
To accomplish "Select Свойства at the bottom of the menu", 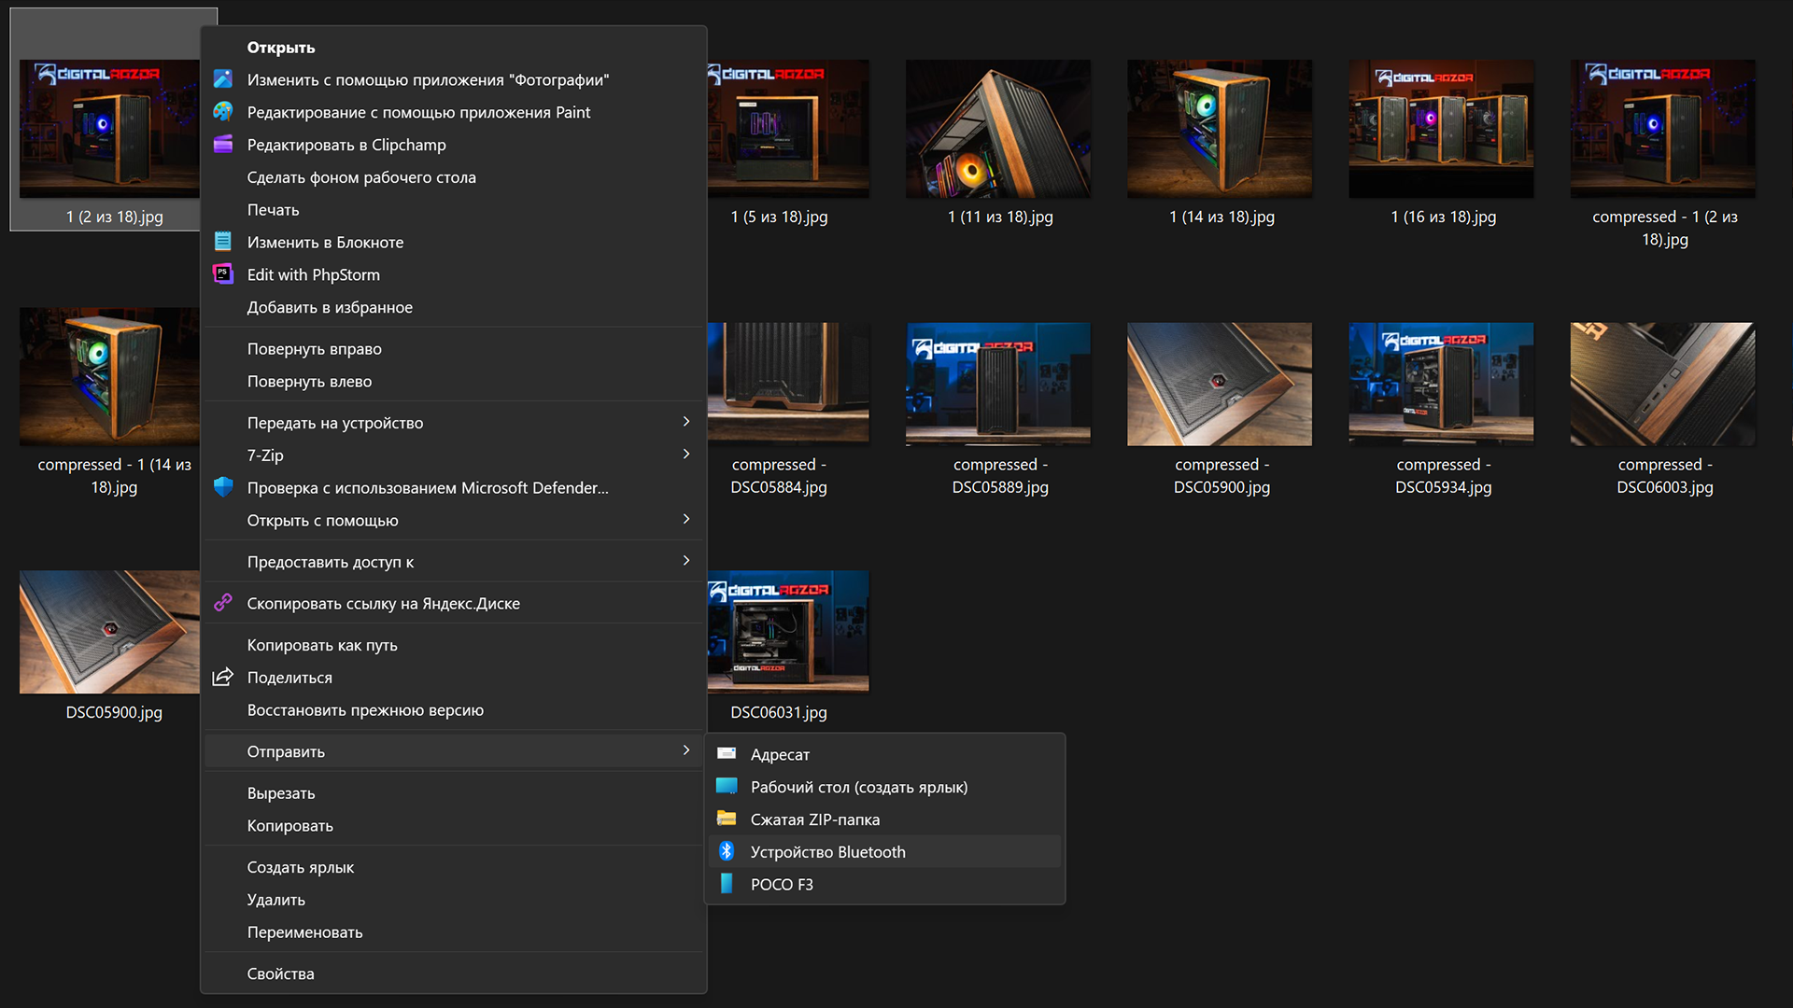I will point(279,973).
